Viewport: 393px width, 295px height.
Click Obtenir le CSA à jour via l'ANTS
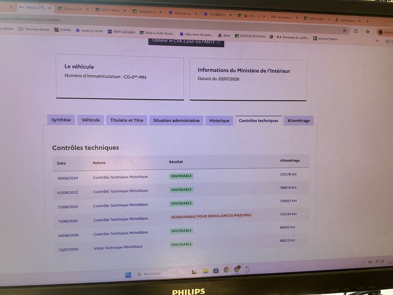[186, 42]
